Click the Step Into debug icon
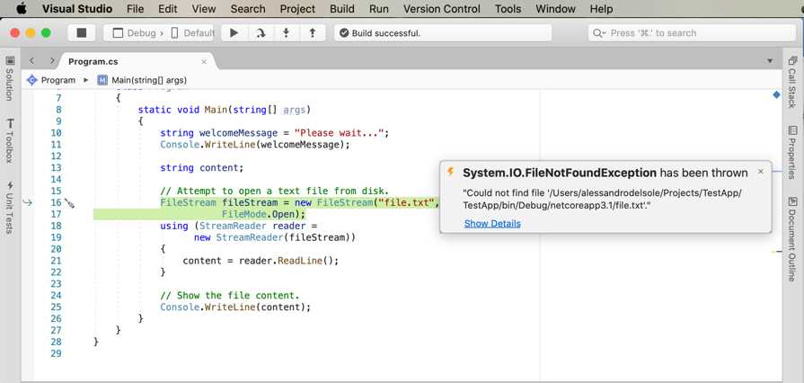This screenshot has height=383, width=804. click(x=287, y=33)
